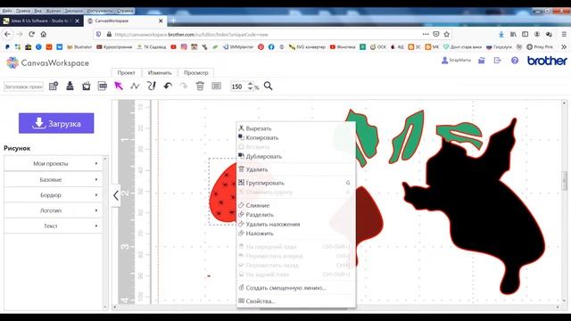The width and height of the screenshot is (571, 321).
Task: Choose the path drawing zigzag tool
Action: [x=135, y=86]
